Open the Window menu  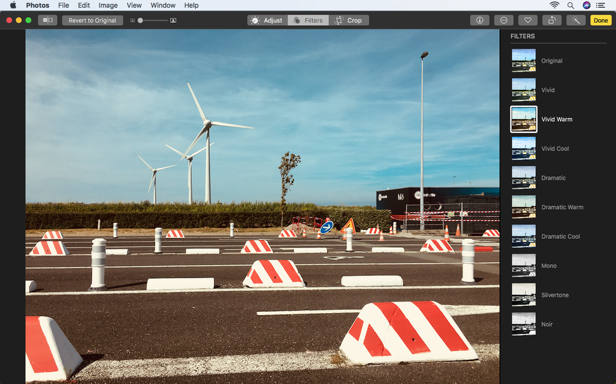[163, 5]
